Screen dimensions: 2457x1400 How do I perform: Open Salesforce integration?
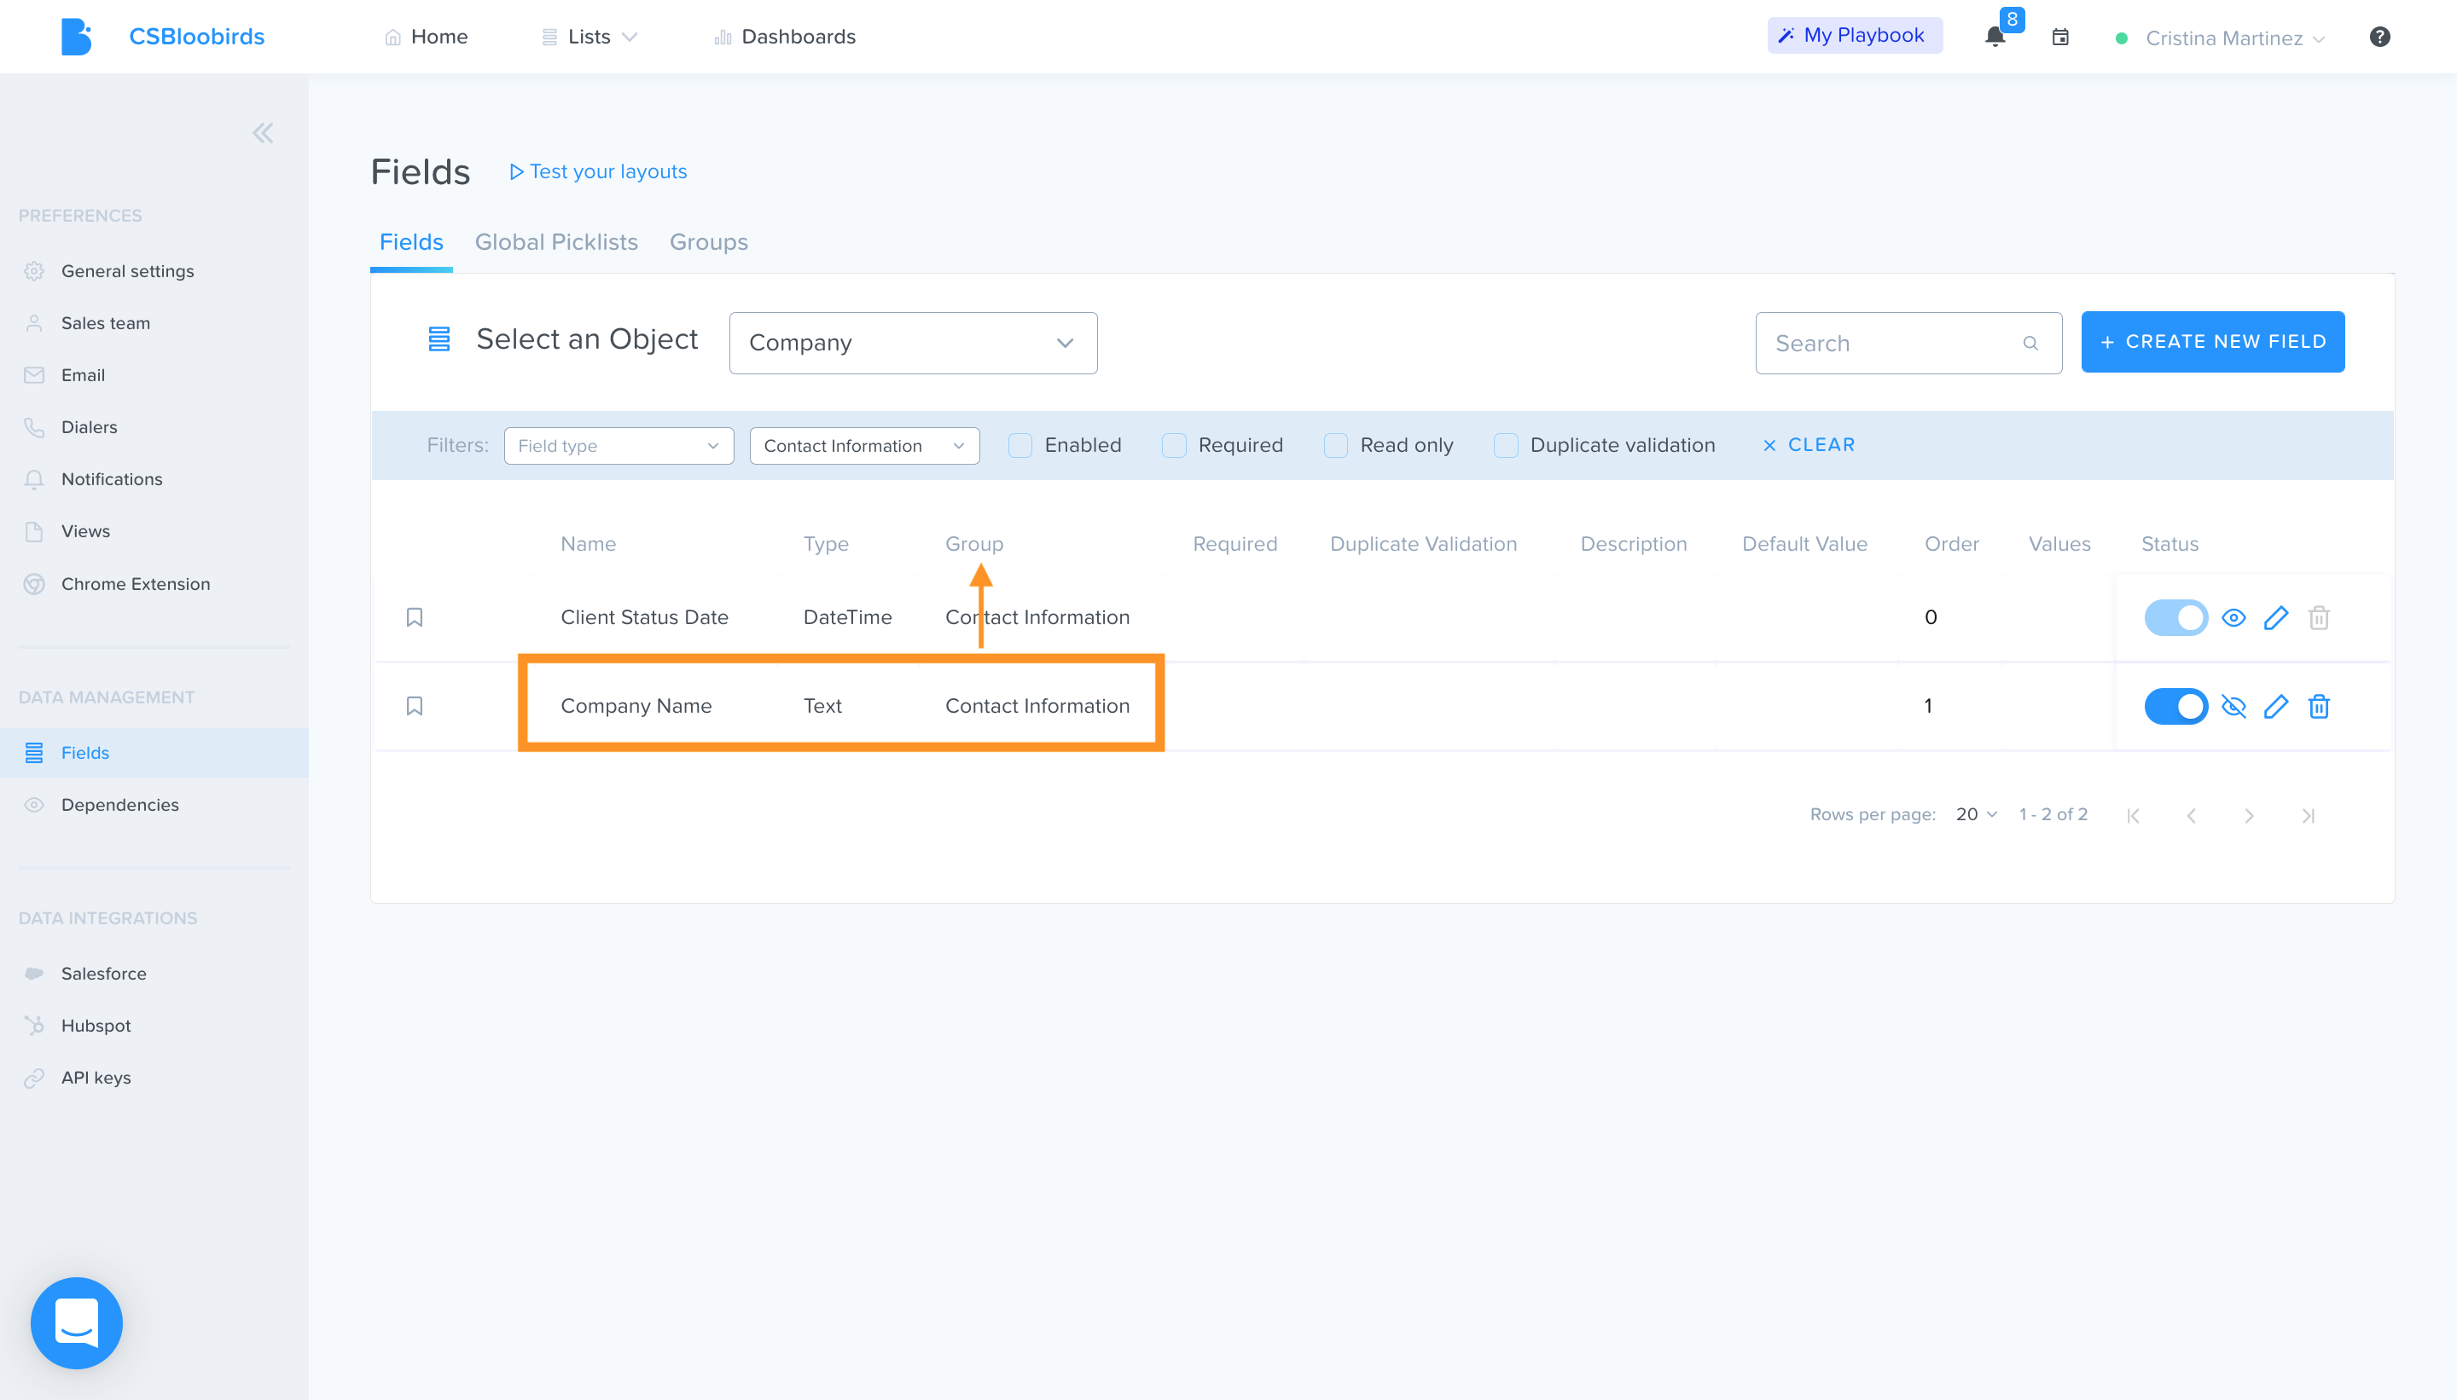point(104,973)
